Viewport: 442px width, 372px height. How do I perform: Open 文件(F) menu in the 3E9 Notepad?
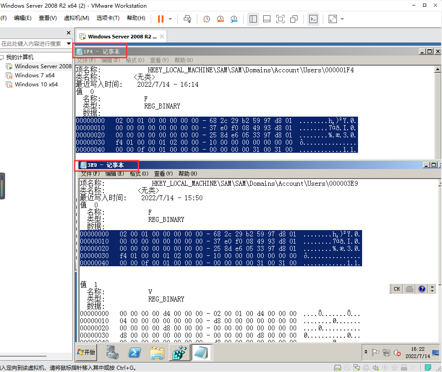[x=90, y=174]
